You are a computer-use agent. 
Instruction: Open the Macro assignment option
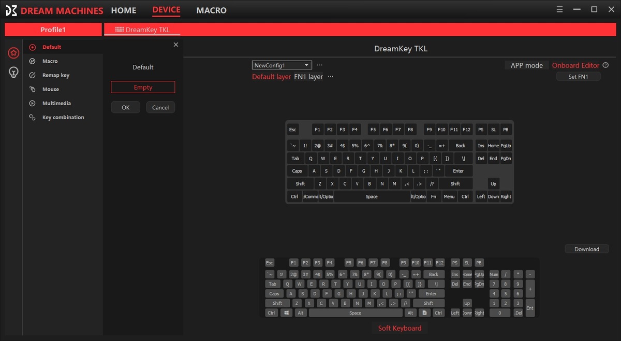point(50,61)
